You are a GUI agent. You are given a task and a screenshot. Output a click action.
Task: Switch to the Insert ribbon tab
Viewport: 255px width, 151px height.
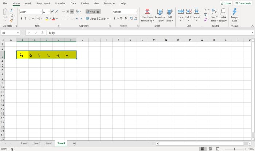coord(28,3)
